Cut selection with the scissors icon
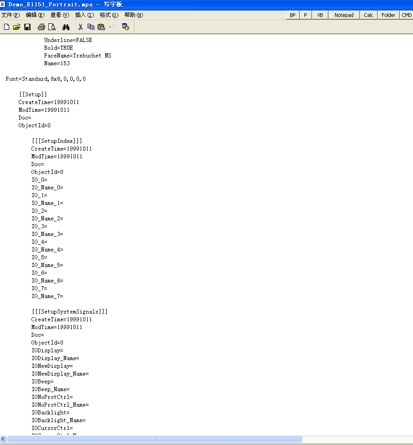The height and width of the screenshot is (445, 413). [x=80, y=27]
